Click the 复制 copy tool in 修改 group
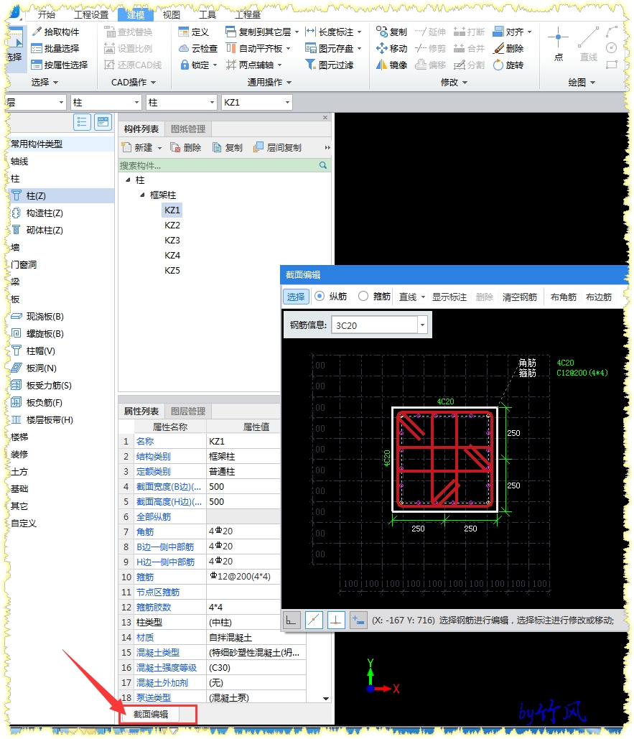 click(x=391, y=32)
